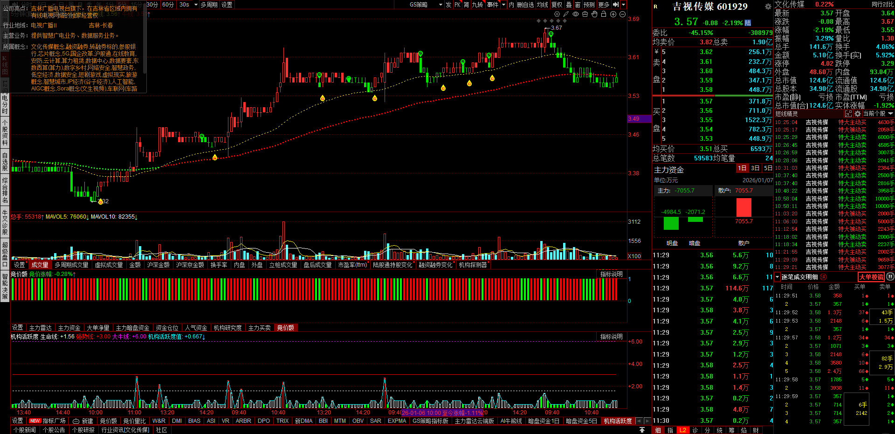Toggle 简 simplified view
This screenshot has width=895, height=434.
(466, 5)
